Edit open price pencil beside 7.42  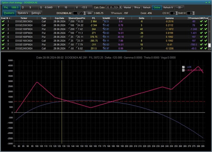point(76,28)
